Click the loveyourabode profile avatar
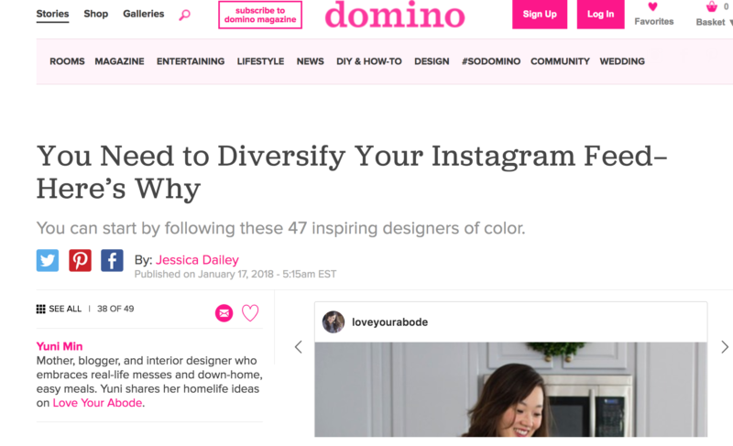The image size is (733, 446). (x=334, y=322)
